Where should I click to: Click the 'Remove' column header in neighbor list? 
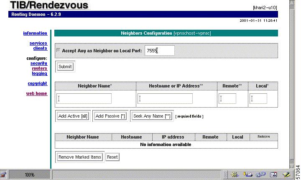tap(264, 136)
